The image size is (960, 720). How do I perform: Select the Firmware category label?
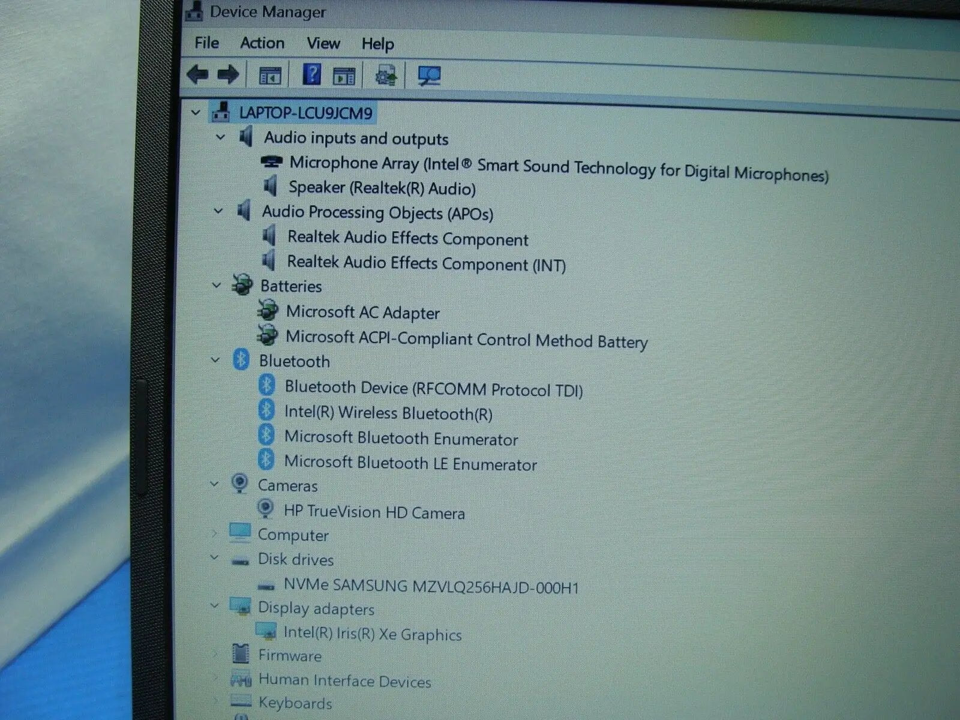[x=290, y=655]
